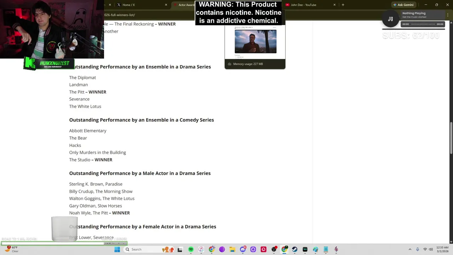This screenshot has height=255, width=453.
Task: Click The Diplomat nominee text
Action: 82,78
